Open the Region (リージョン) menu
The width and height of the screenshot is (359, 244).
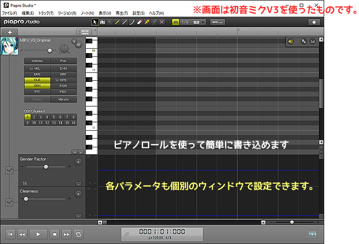pyautogui.click(x=67, y=13)
